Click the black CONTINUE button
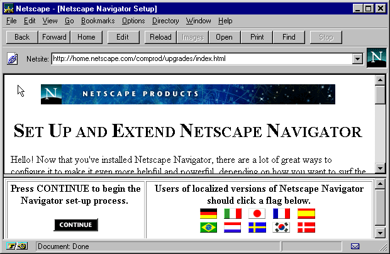Image resolution: width=390 pixels, height=254 pixels. click(76, 225)
